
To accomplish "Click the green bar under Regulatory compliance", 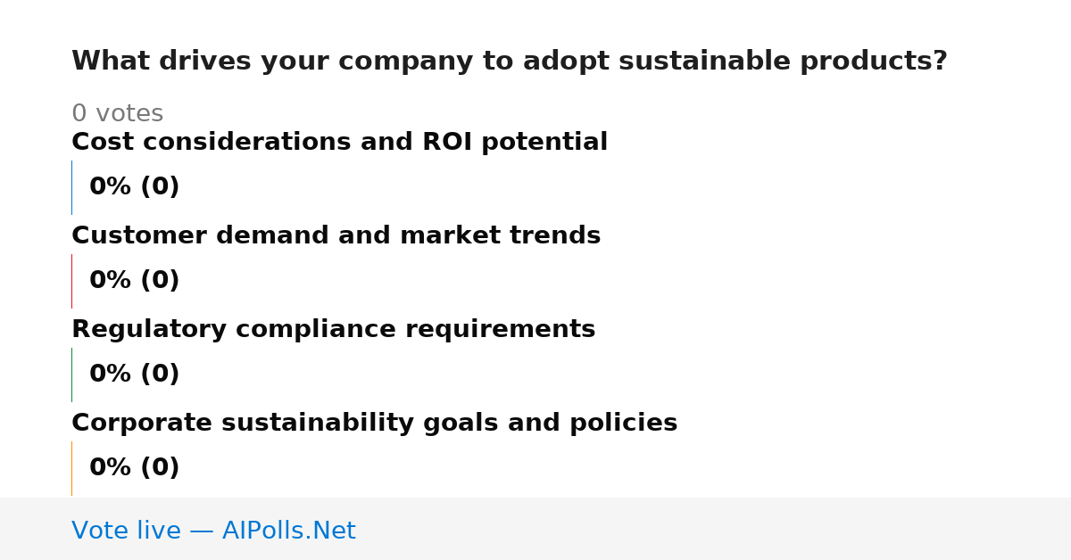I will (71, 375).
